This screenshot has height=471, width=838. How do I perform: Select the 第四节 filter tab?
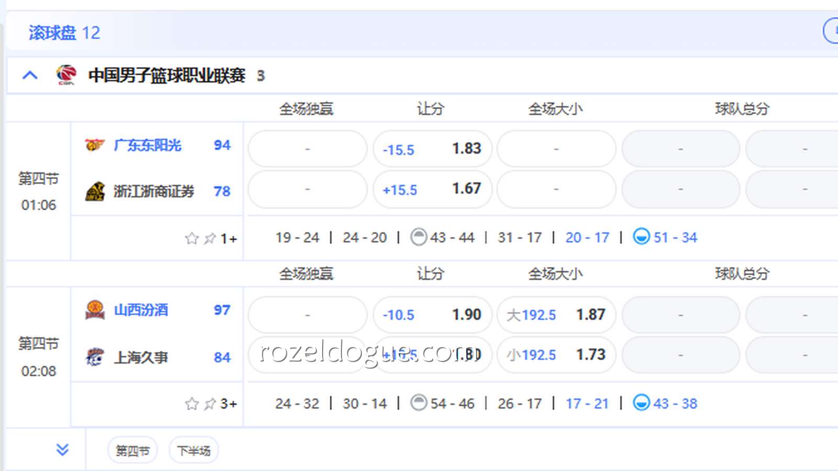coord(133,450)
